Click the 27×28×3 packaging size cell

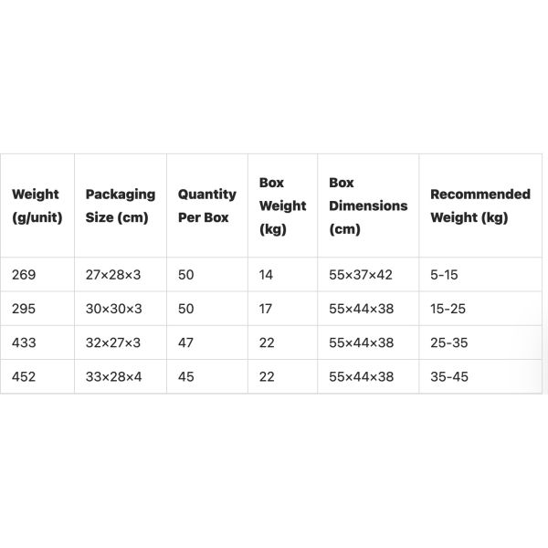113,274
